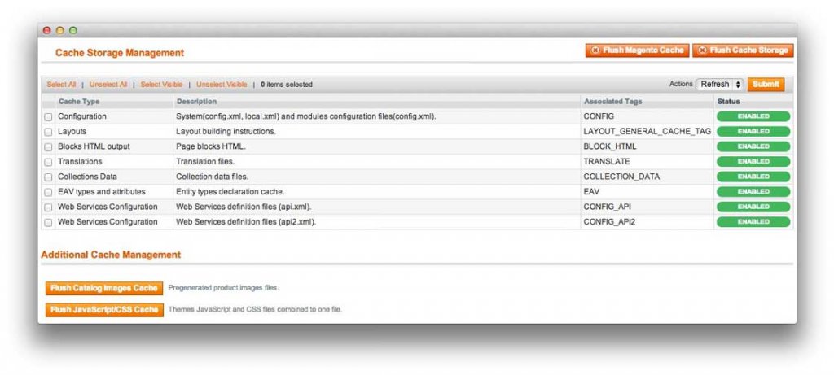
Task: Click Flush Catalog Images Cache
Action: 103,288
